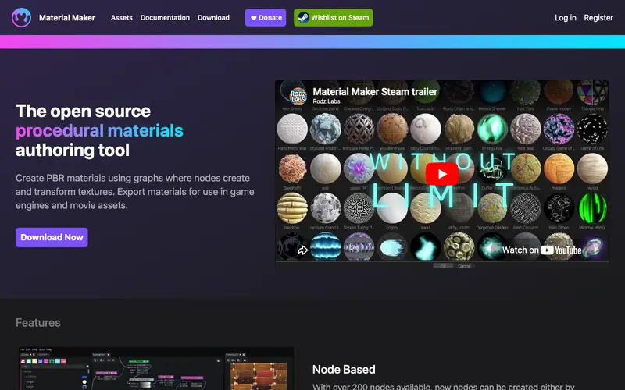Click the 'Create PBR materials using graphs' paragraph
The height and width of the screenshot is (390, 625).
[x=134, y=191]
